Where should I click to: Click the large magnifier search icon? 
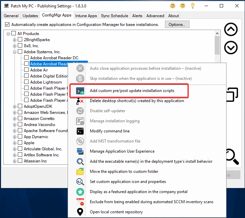click(x=233, y=157)
